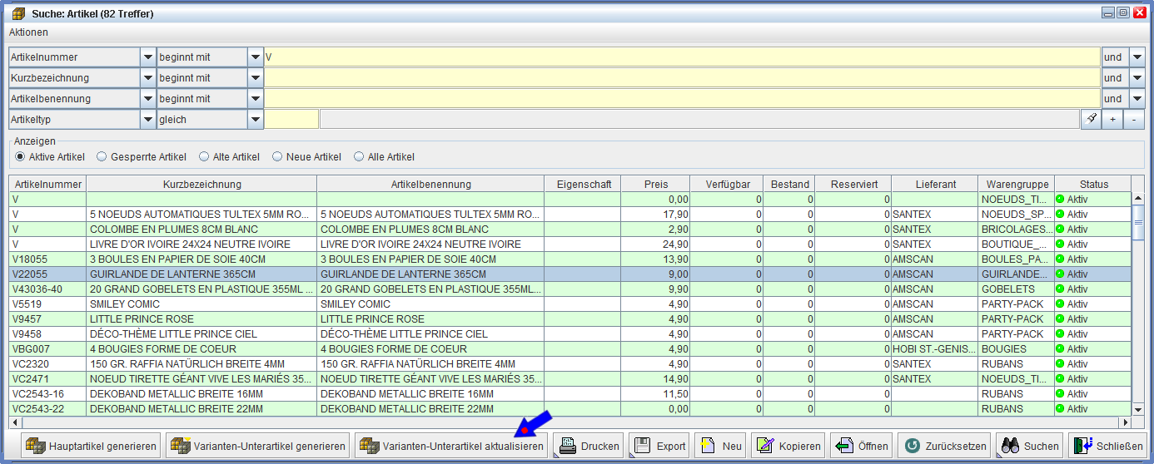Create a new article with Neu

[719, 446]
